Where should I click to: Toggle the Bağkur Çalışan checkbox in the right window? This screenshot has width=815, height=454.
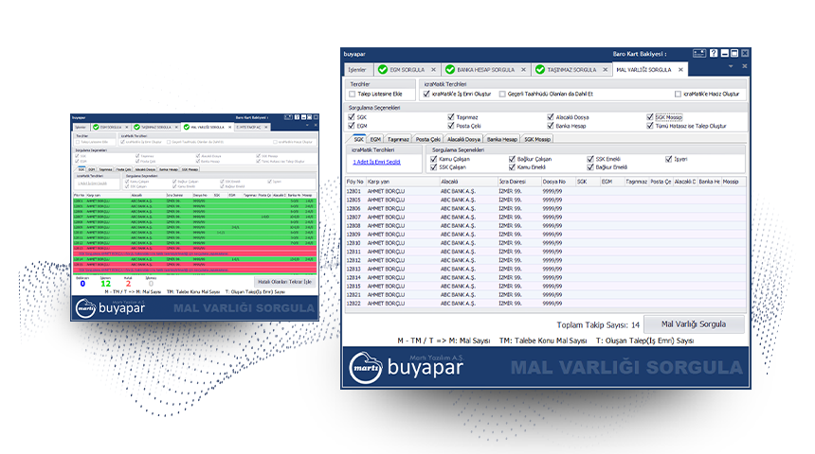coord(512,159)
